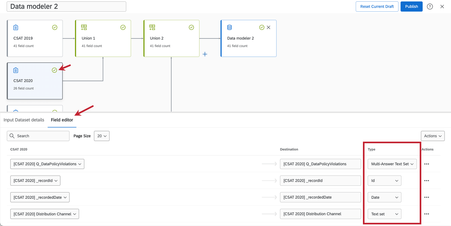Viewport: 451px width, 226px height.
Task: Add a node with the plus icon
Action: tap(205, 54)
